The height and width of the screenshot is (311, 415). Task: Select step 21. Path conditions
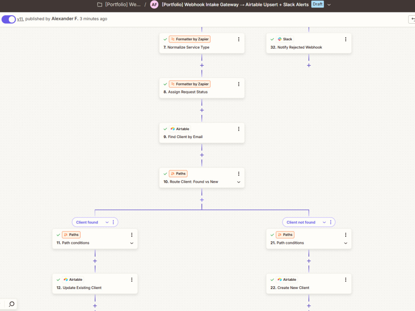pyautogui.click(x=309, y=239)
